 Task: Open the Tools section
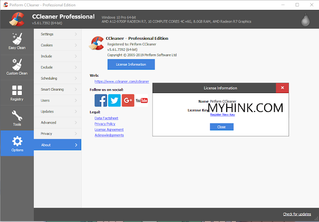pyautogui.click(x=17, y=118)
